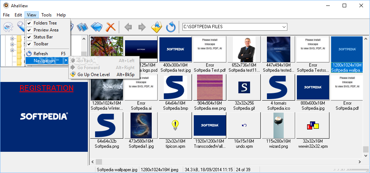370x173 pixels.
Task: Click the gray back arrow toolbar button
Action: [128, 27]
